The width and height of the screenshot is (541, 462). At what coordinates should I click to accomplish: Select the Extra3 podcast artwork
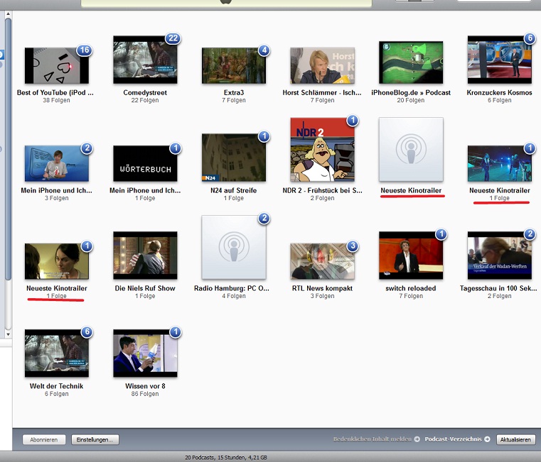(x=234, y=65)
